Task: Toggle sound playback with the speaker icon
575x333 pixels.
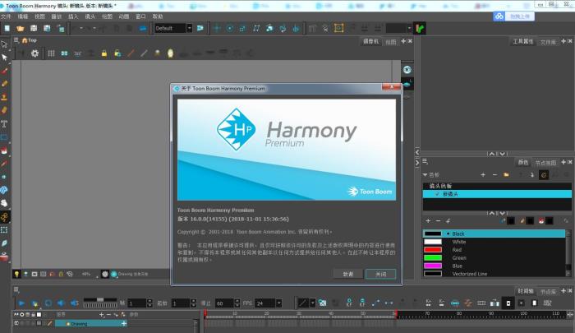Action: tap(61, 303)
